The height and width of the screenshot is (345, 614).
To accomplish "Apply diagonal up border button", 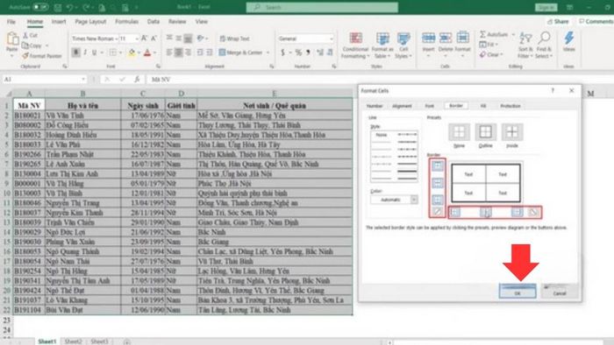I will coord(438,212).
